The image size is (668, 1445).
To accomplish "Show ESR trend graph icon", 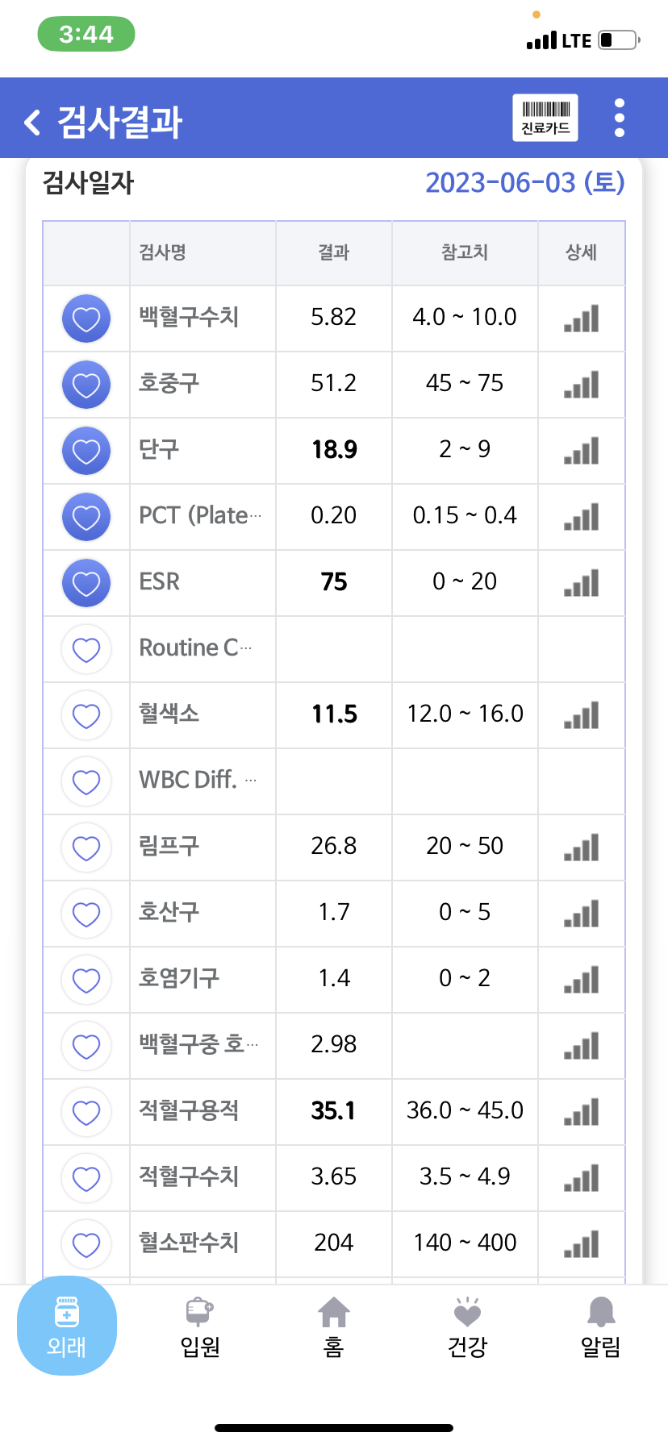I will point(582,583).
